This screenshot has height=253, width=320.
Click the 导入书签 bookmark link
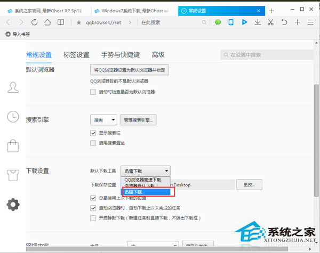(21, 34)
